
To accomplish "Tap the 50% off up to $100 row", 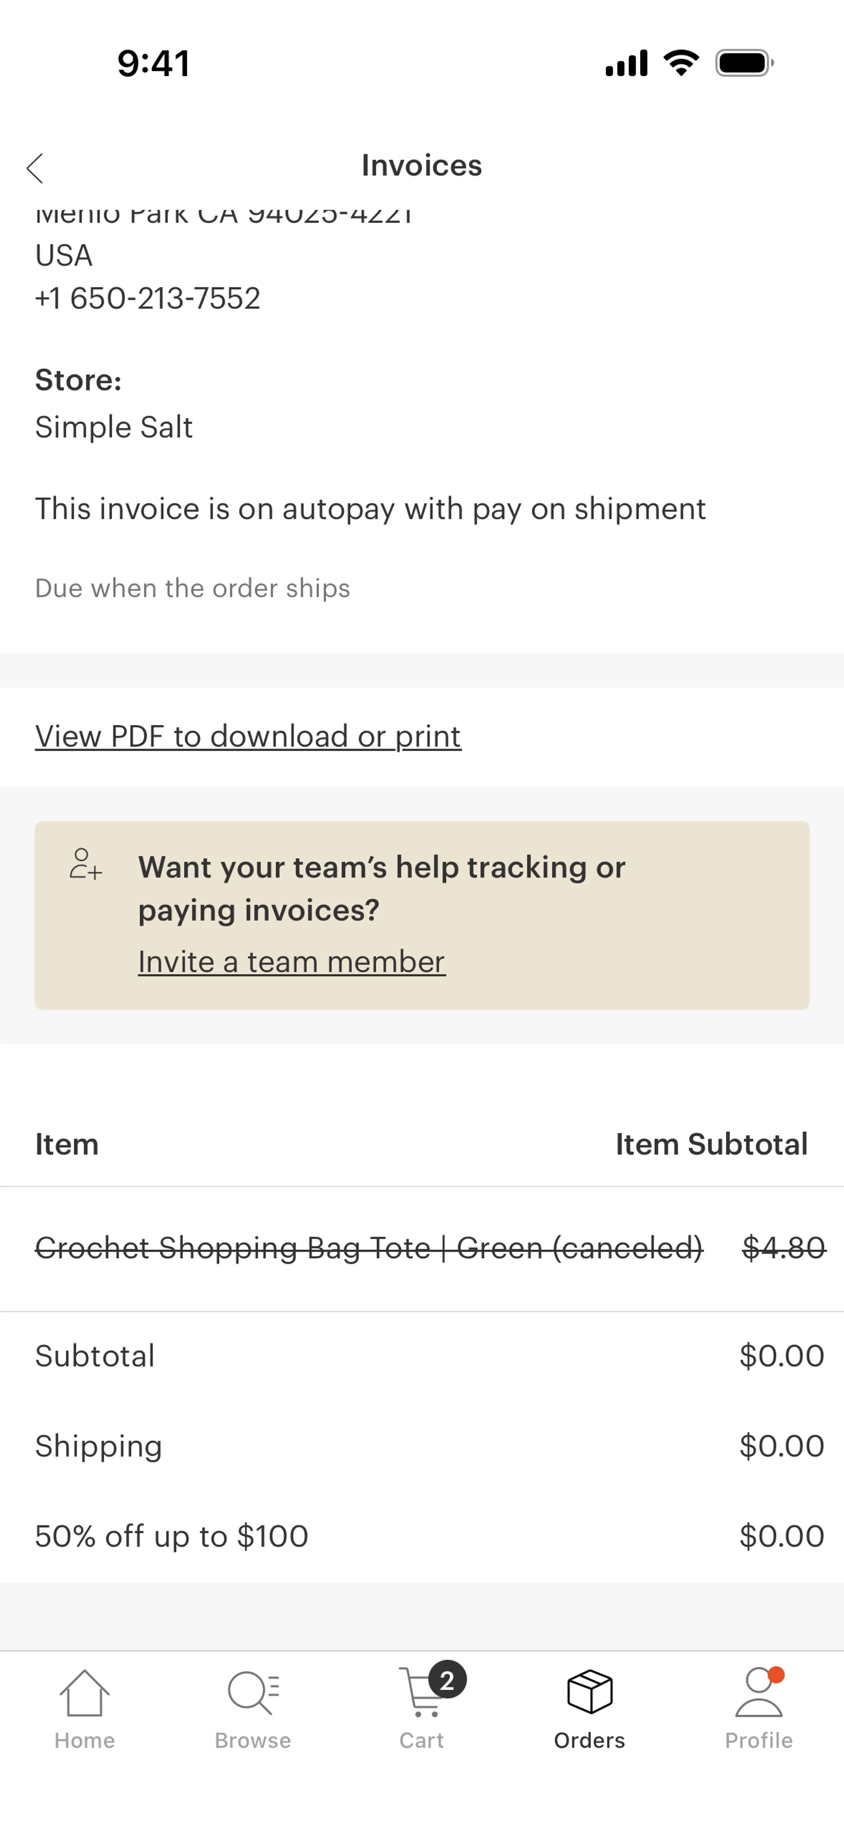I will 171,1536.
